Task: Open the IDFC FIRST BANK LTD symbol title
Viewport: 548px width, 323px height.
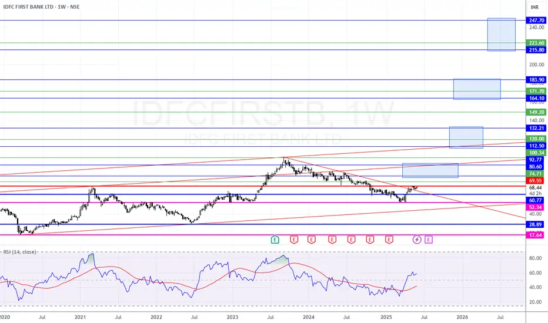Action: click(x=41, y=6)
